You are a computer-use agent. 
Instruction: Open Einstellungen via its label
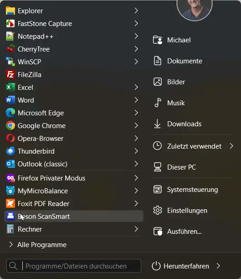click(187, 211)
